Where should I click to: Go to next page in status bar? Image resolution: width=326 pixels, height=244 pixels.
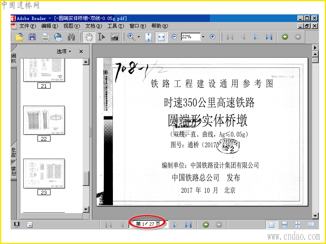pyautogui.click(x=175, y=224)
